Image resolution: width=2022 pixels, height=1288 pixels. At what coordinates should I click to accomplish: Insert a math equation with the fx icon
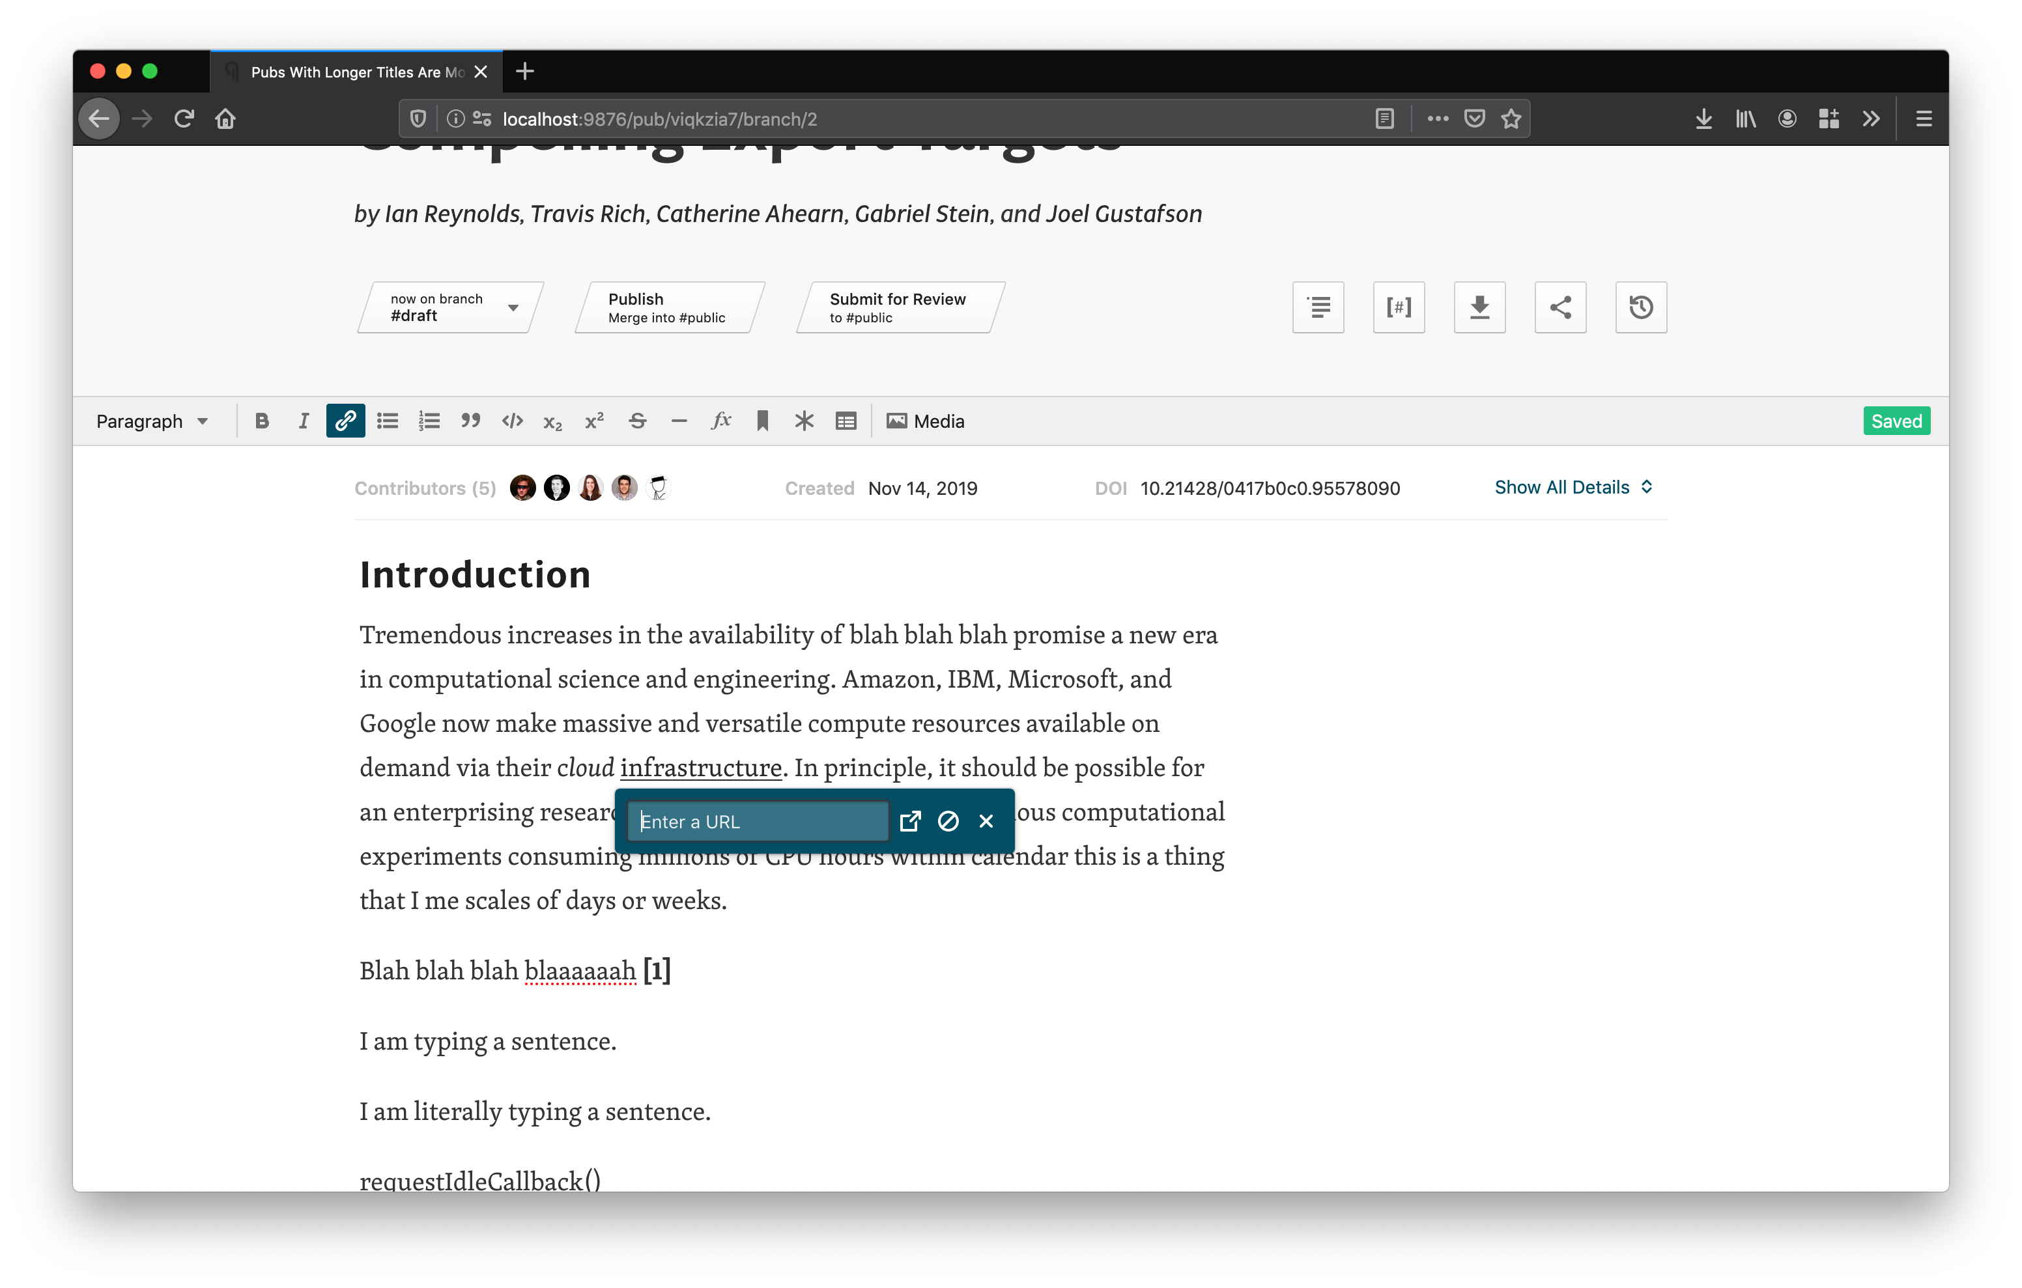(x=720, y=421)
